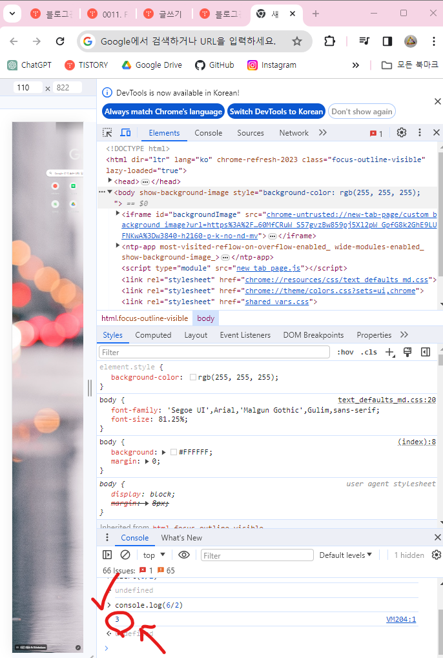Open the top JavaScript context dropdown
This screenshot has height=658, width=443.
coord(154,555)
